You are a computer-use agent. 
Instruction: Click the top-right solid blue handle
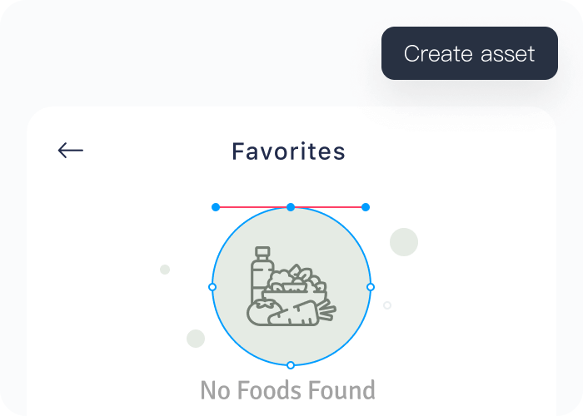click(x=366, y=207)
